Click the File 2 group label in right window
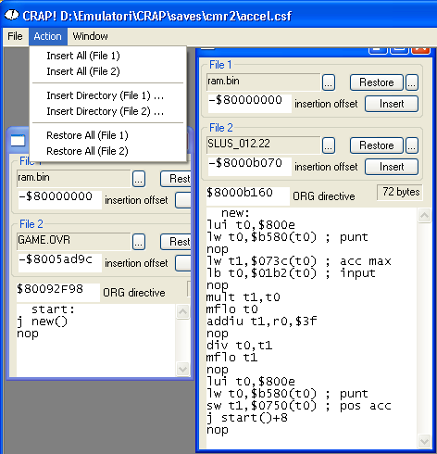 (221, 128)
